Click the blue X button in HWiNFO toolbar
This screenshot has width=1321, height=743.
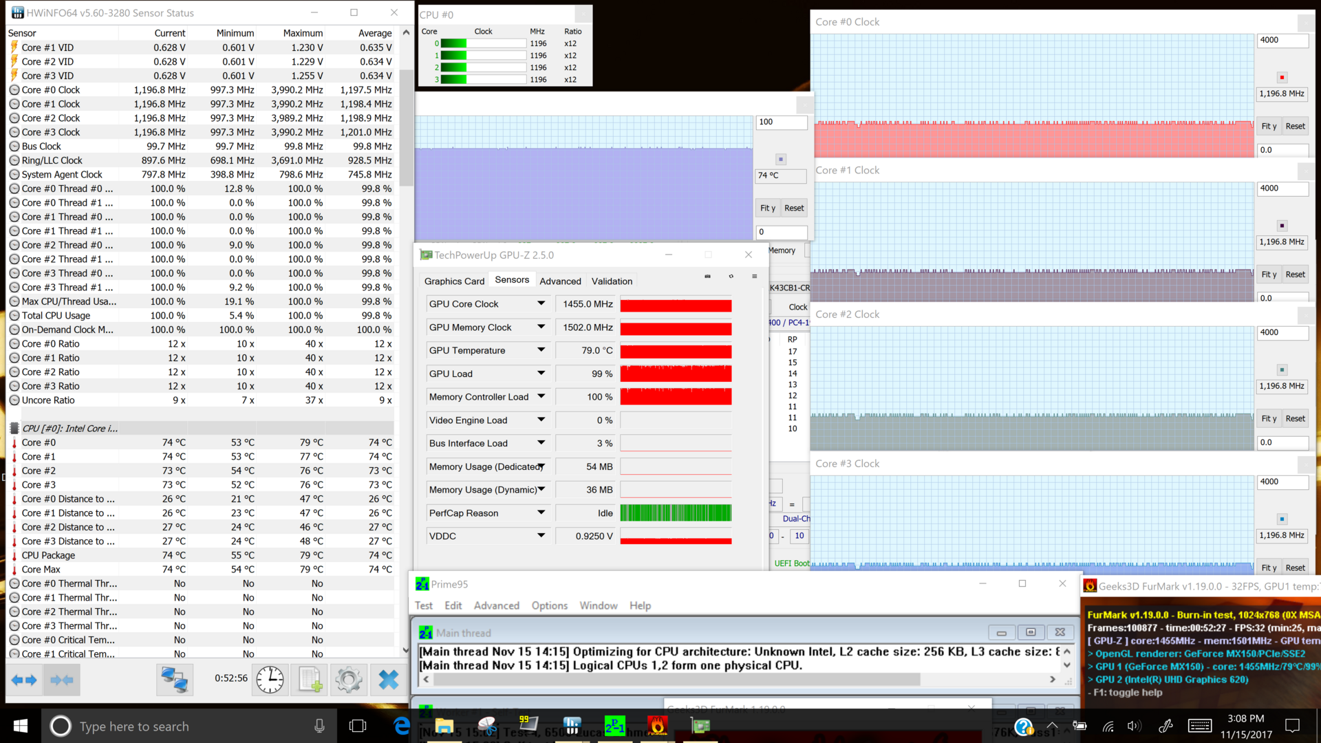(389, 680)
